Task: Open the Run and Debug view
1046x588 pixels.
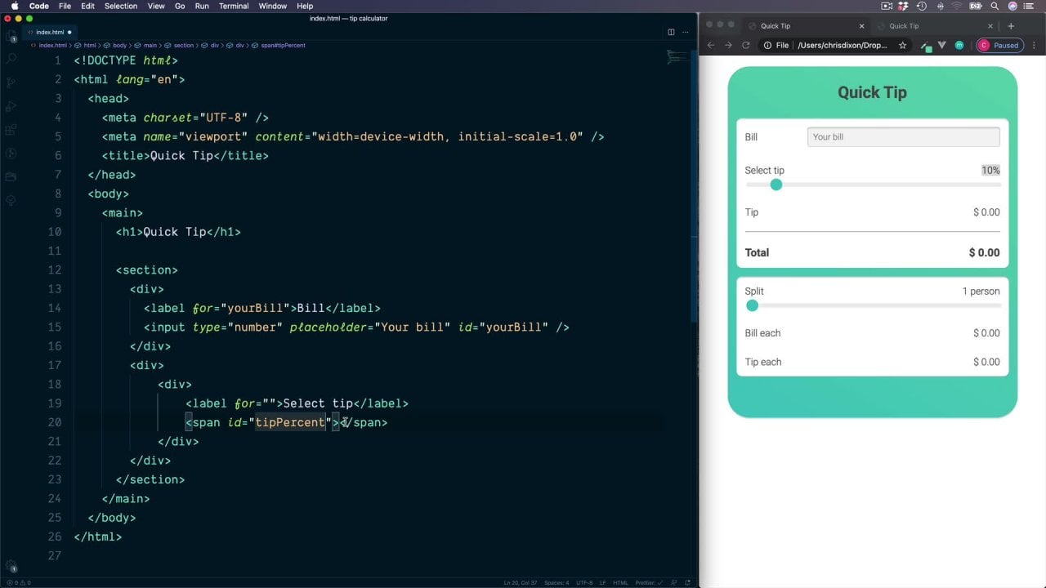Action: tap(11, 106)
